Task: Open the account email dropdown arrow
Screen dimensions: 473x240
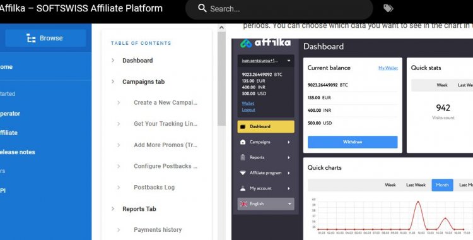Action: (289, 61)
